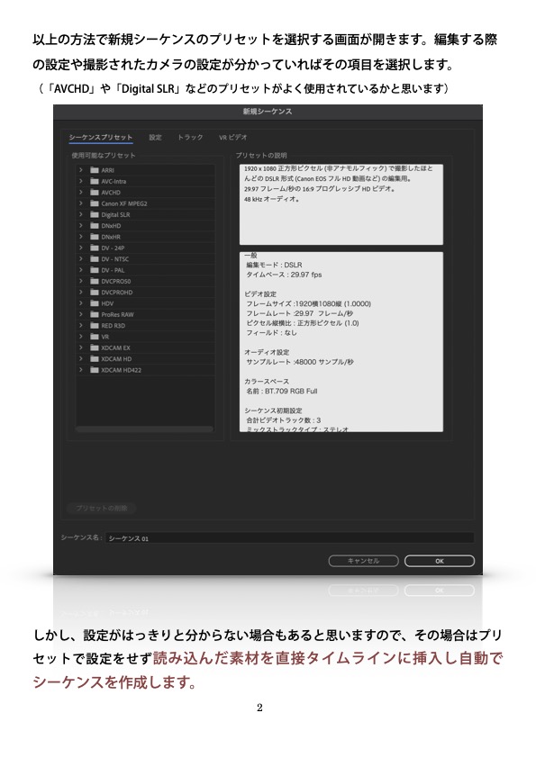Click the AVC-Intra folder icon
The width and height of the screenshot is (536, 758).
[95, 181]
